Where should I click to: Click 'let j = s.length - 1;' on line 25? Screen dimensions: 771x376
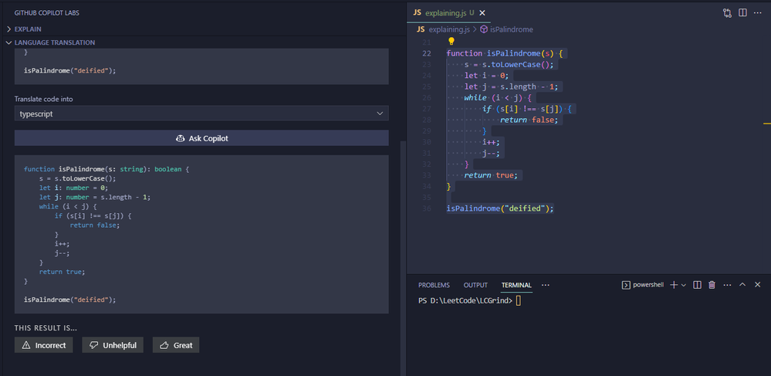(x=512, y=86)
